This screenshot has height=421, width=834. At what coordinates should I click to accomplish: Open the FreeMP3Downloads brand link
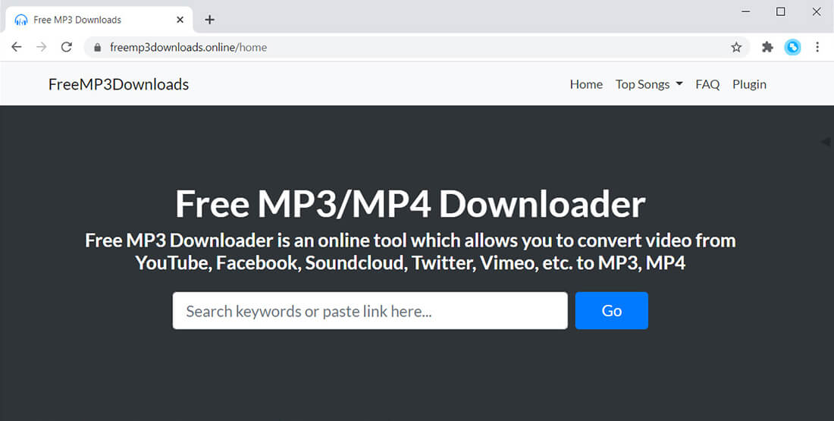[118, 84]
